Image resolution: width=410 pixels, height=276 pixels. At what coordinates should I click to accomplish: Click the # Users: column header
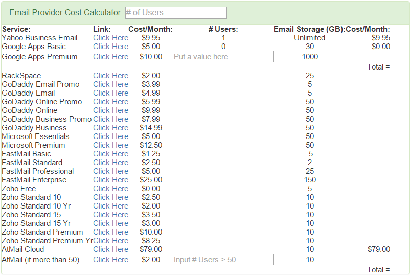(x=223, y=29)
